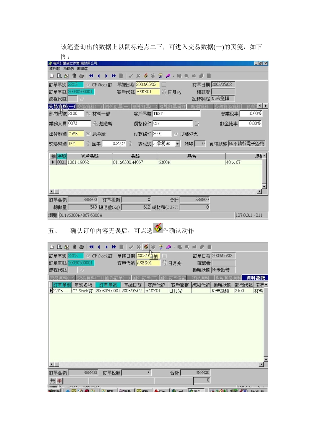Go to previous record in upper window toolbar

click(99, 76)
